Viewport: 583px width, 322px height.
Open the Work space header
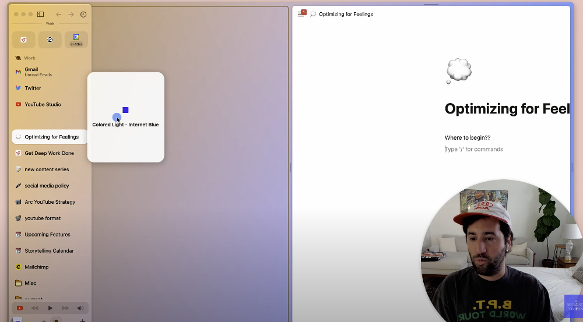point(30,58)
